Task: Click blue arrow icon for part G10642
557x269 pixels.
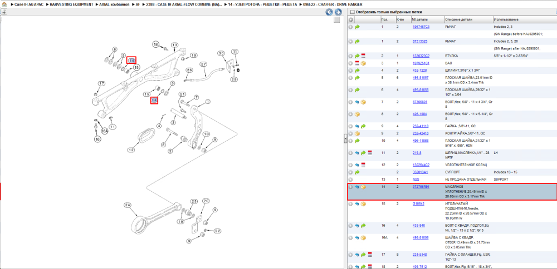Action: coord(357,204)
